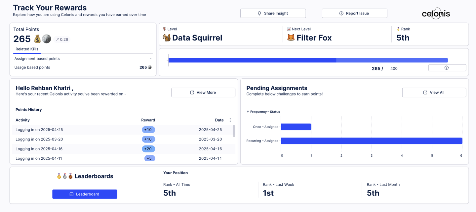Viewport: 476px width, 212px height.
Task: Click the 265 / 400 level progress bar
Action: pyautogui.click(x=308, y=60)
